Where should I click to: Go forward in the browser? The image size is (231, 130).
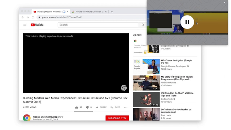[x=28, y=17]
